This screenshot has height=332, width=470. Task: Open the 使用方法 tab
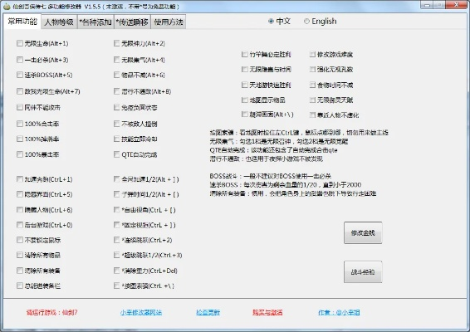[169, 22]
